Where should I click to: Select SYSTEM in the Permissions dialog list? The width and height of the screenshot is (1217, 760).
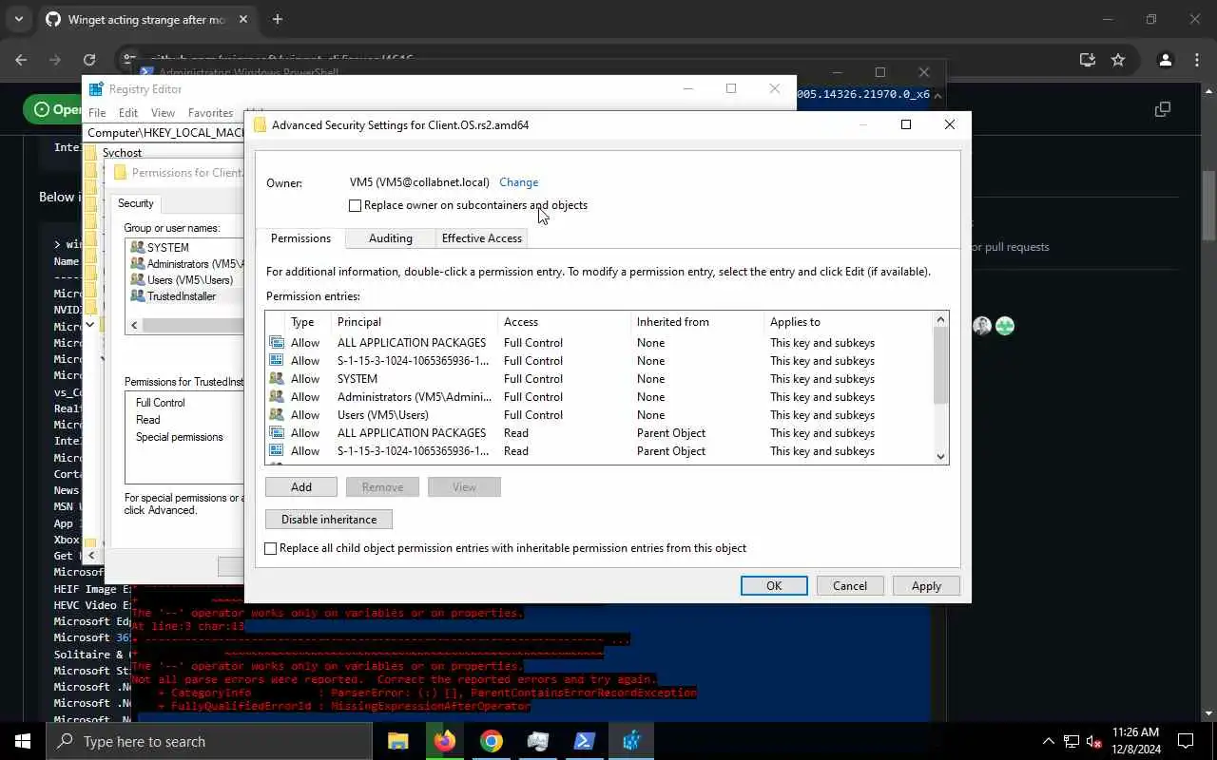(167, 248)
